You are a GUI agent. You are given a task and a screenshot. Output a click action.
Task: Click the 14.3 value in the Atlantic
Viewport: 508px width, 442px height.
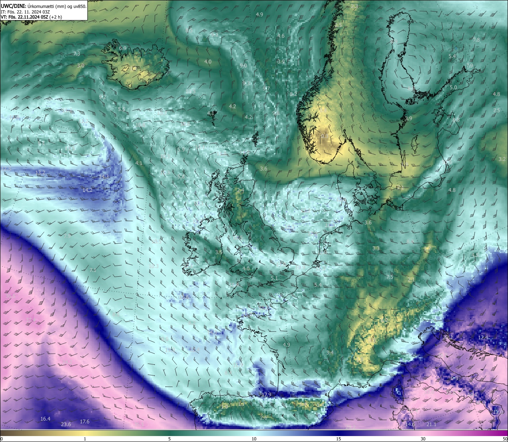104,177
